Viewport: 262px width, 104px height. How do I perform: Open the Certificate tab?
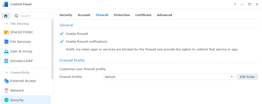pyautogui.click(x=143, y=15)
